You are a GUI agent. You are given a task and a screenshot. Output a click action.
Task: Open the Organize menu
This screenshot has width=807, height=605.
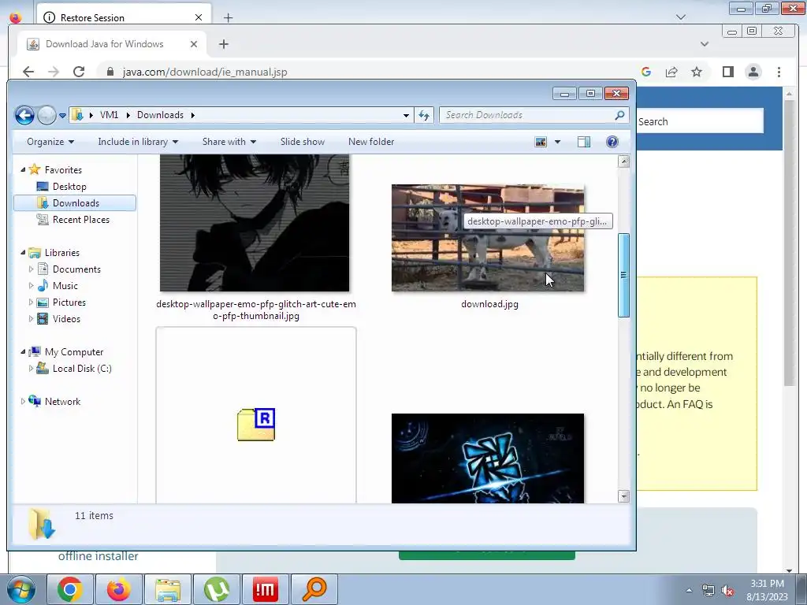(50, 142)
